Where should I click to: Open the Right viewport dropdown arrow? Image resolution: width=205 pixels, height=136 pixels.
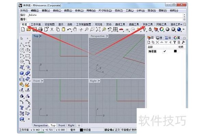99,81
